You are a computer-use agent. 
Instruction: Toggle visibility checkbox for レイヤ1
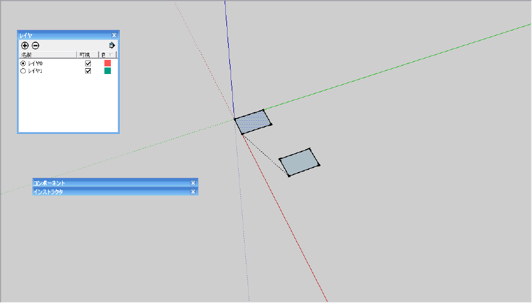point(88,71)
